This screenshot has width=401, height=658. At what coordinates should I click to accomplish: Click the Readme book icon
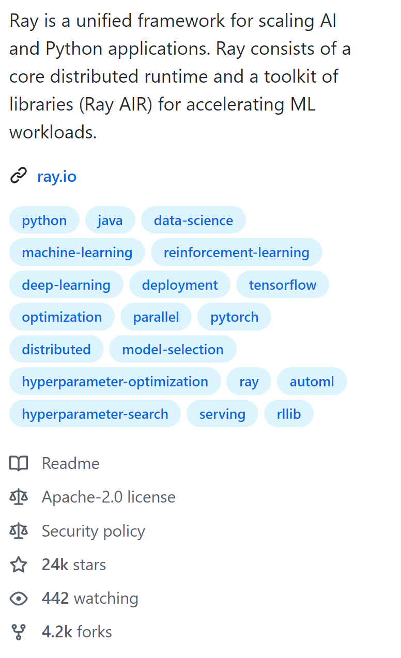(x=19, y=463)
